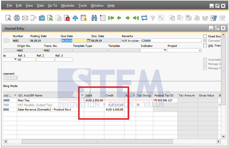Open dropdown left of Ref. 1
Screen dimensions: 229x148
point(15,59)
